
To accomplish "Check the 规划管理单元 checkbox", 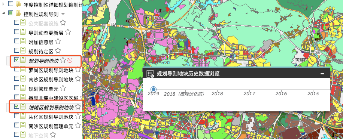I will pos(16,88).
